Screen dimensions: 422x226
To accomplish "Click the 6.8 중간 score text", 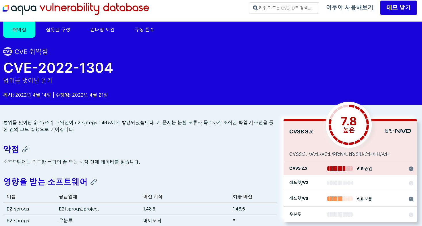I will click(x=365, y=169).
